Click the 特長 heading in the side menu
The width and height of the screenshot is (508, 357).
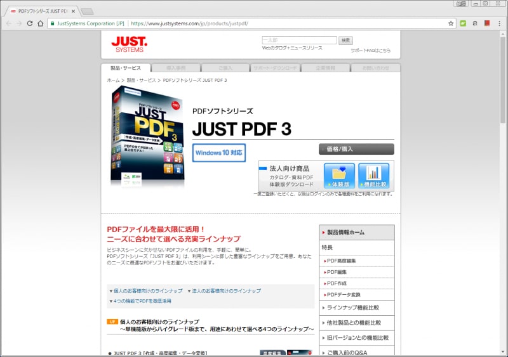point(327,247)
